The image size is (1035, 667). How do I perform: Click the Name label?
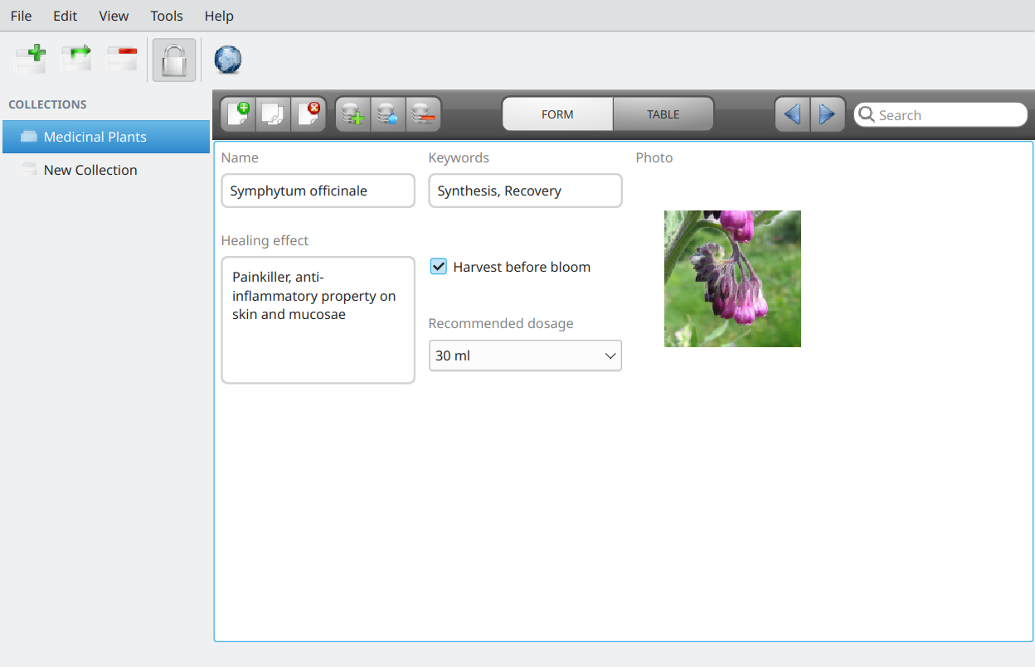click(240, 157)
